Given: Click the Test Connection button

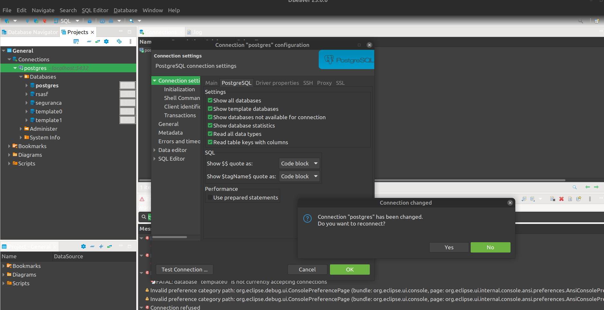Looking at the screenshot, I should [184, 270].
